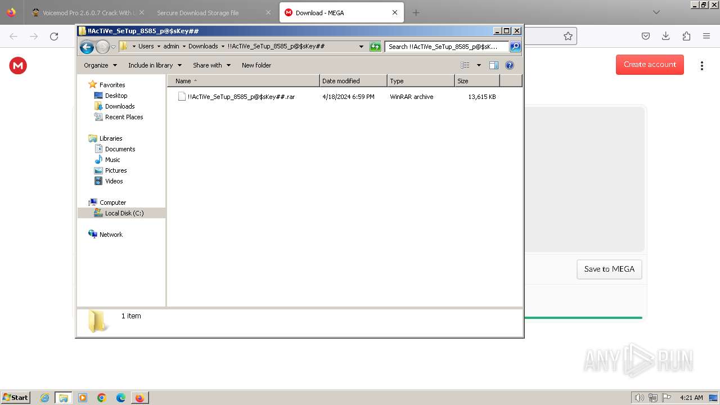Select Computer in navigation pane
Screen dimensions: 720x405
[x=107, y=202]
